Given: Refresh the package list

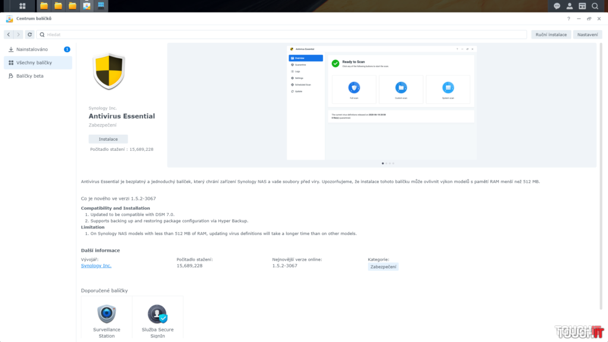Looking at the screenshot, I should (30, 34).
